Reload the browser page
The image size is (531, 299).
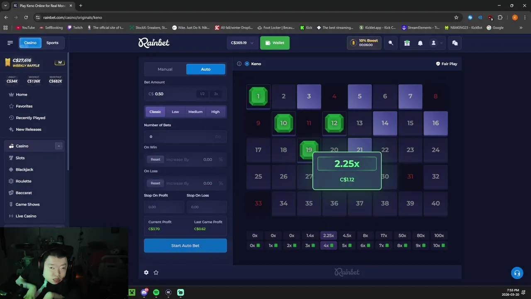coord(26,17)
